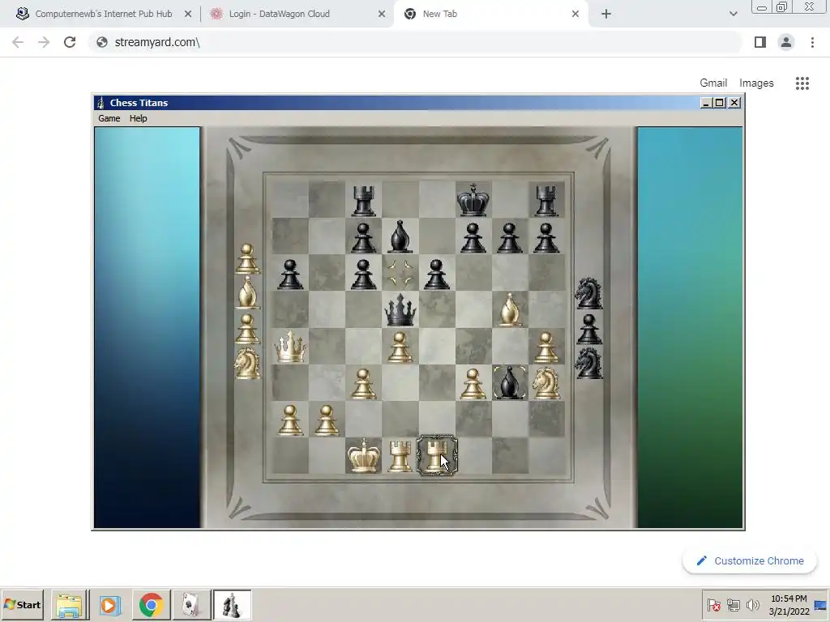
Task: Click the black bishop on d7
Action: [400, 236]
